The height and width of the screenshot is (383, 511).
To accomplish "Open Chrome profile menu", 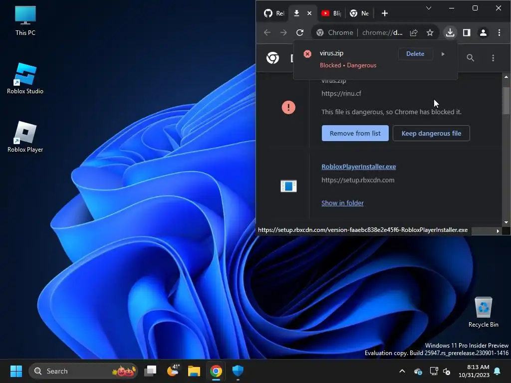I will point(483,32).
